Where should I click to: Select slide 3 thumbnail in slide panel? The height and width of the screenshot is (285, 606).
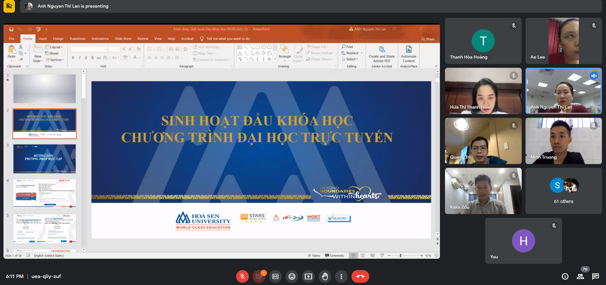tap(44, 159)
